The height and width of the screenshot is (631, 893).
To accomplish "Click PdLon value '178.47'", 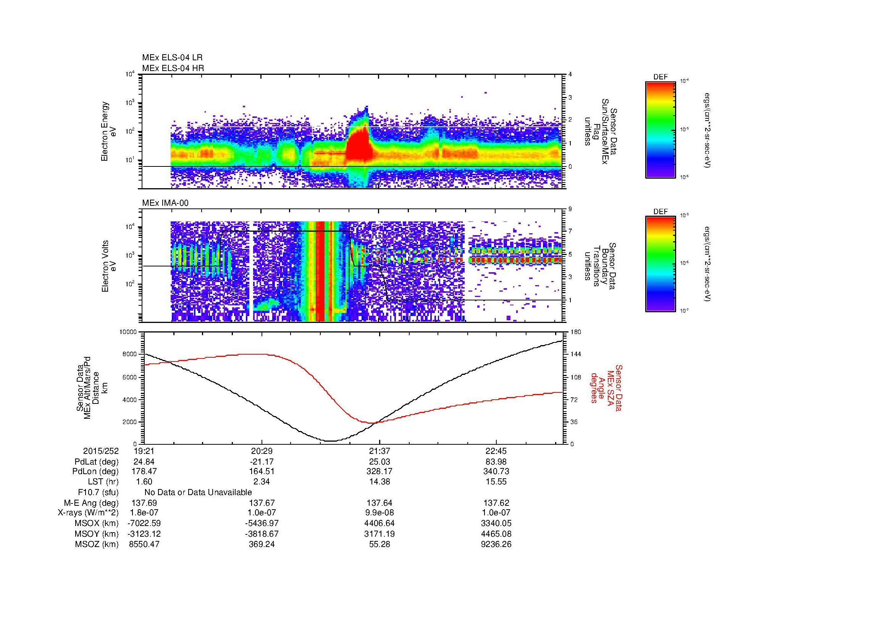I will 144,471.
